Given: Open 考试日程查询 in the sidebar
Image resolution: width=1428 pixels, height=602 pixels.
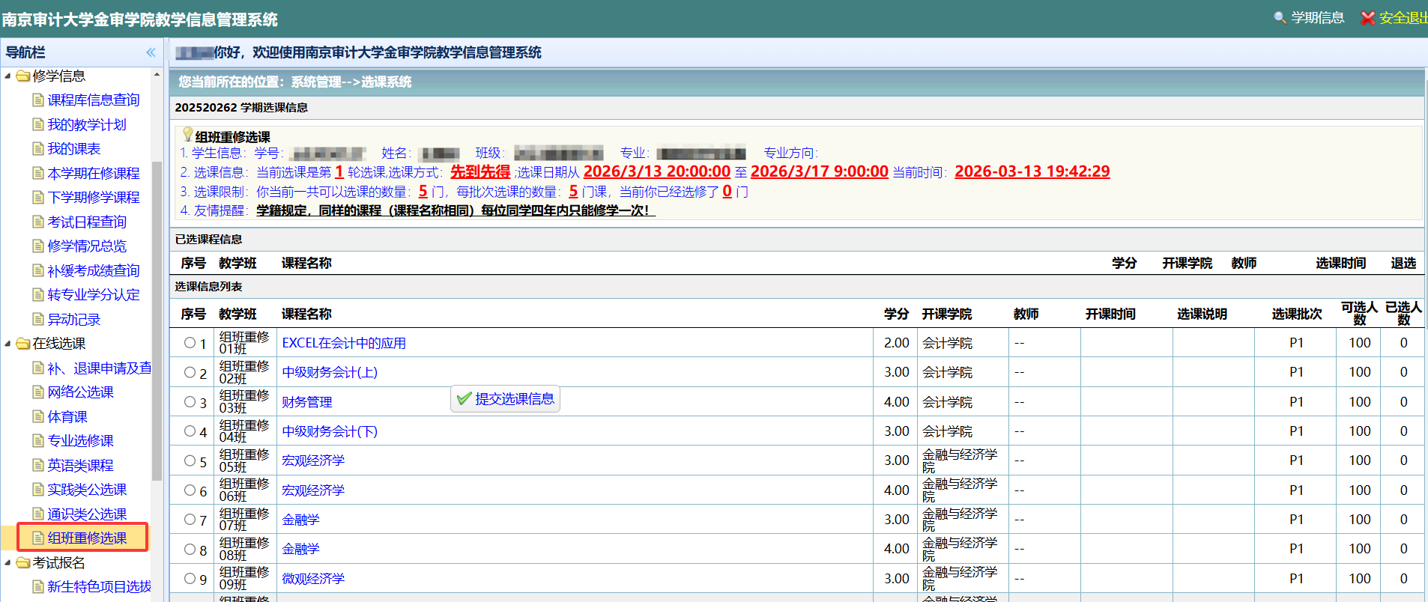Looking at the screenshot, I should click(x=87, y=222).
